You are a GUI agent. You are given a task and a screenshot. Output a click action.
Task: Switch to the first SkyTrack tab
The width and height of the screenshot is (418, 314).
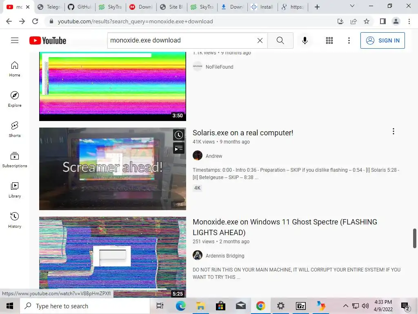[110, 7]
